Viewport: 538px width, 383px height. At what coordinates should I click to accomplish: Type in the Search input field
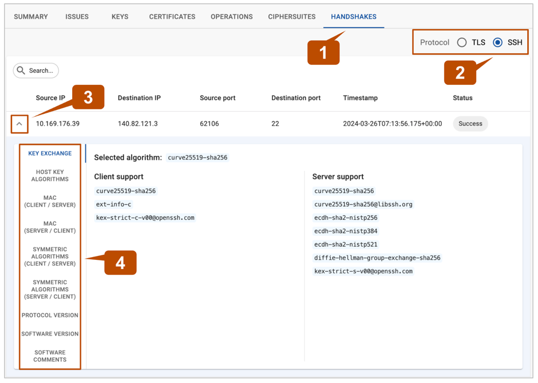41,70
